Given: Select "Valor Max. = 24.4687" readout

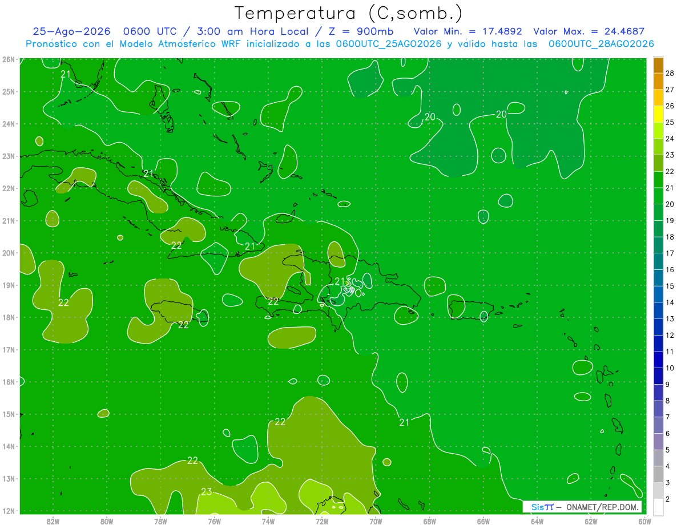Looking at the screenshot, I should point(589,31).
